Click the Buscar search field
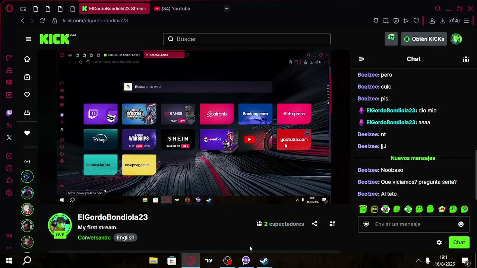Image resolution: width=477 pixels, height=268 pixels. 247,39
